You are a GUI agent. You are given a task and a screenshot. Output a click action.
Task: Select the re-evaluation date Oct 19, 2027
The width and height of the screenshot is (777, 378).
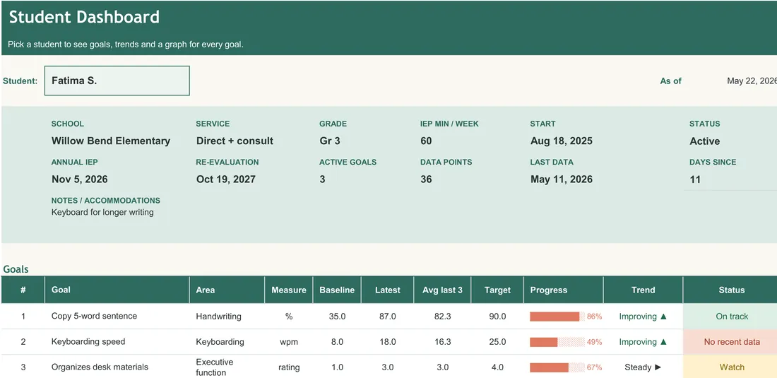[226, 179]
